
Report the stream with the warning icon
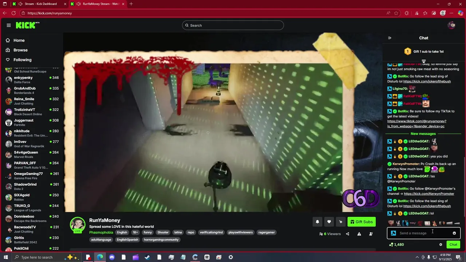pos(359,234)
